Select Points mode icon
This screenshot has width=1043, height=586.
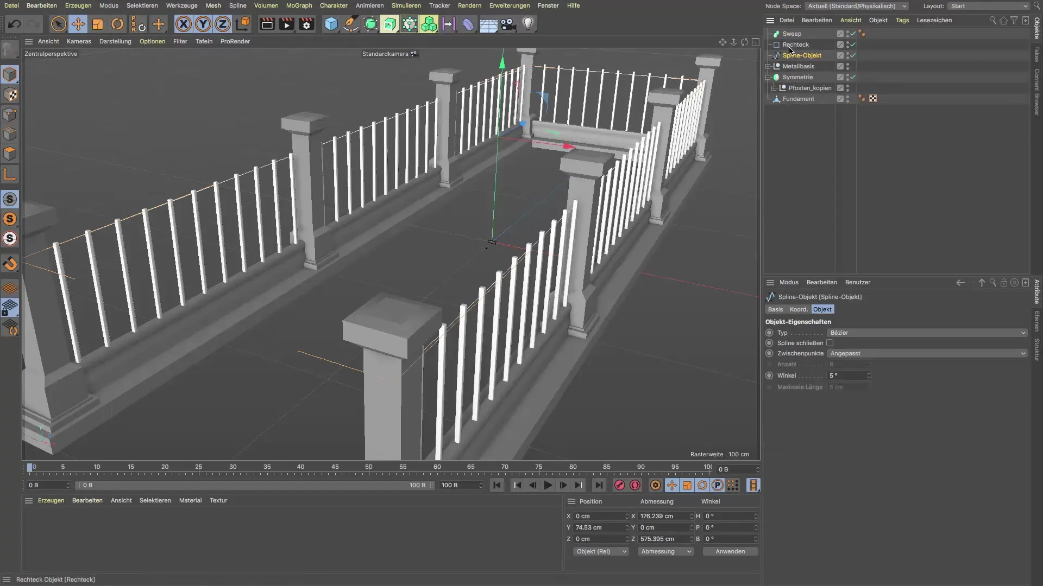(x=10, y=114)
